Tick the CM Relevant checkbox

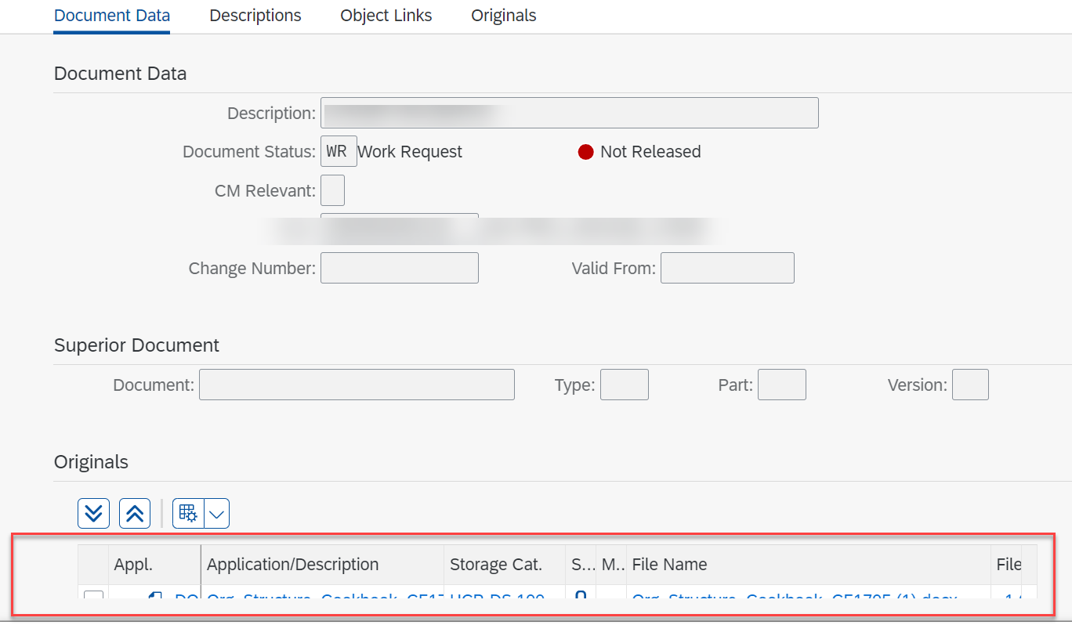click(332, 190)
